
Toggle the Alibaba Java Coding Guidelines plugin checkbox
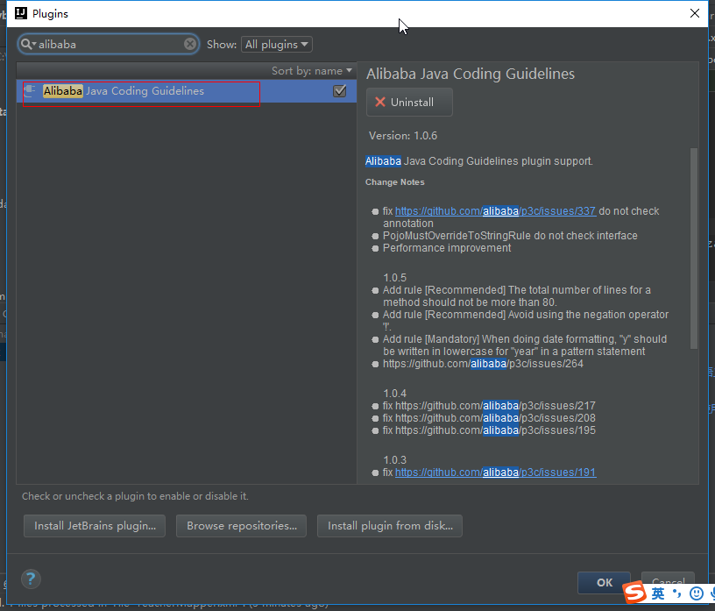click(x=340, y=90)
